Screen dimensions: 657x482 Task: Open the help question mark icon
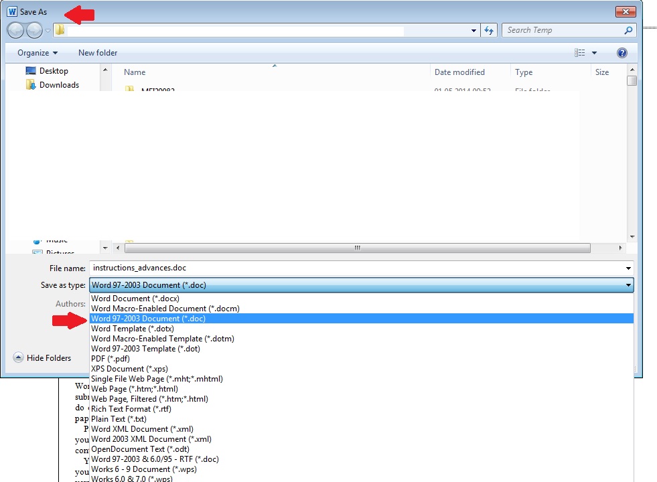pos(622,53)
